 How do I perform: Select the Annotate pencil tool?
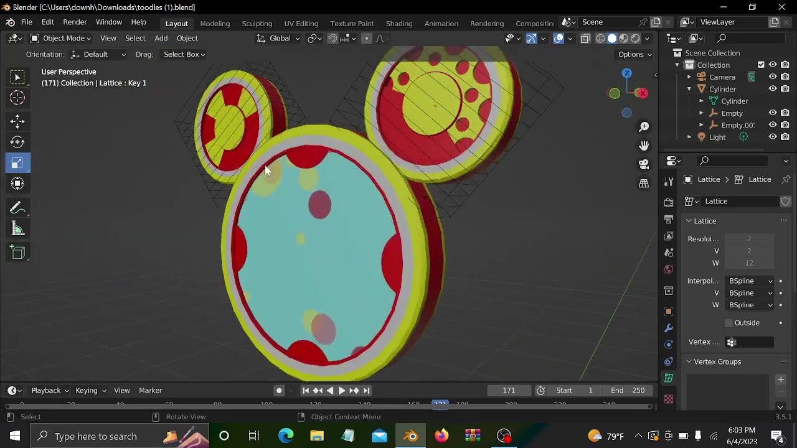pos(17,208)
